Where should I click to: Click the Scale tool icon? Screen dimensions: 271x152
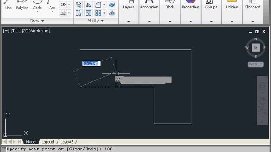coord(88,13)
